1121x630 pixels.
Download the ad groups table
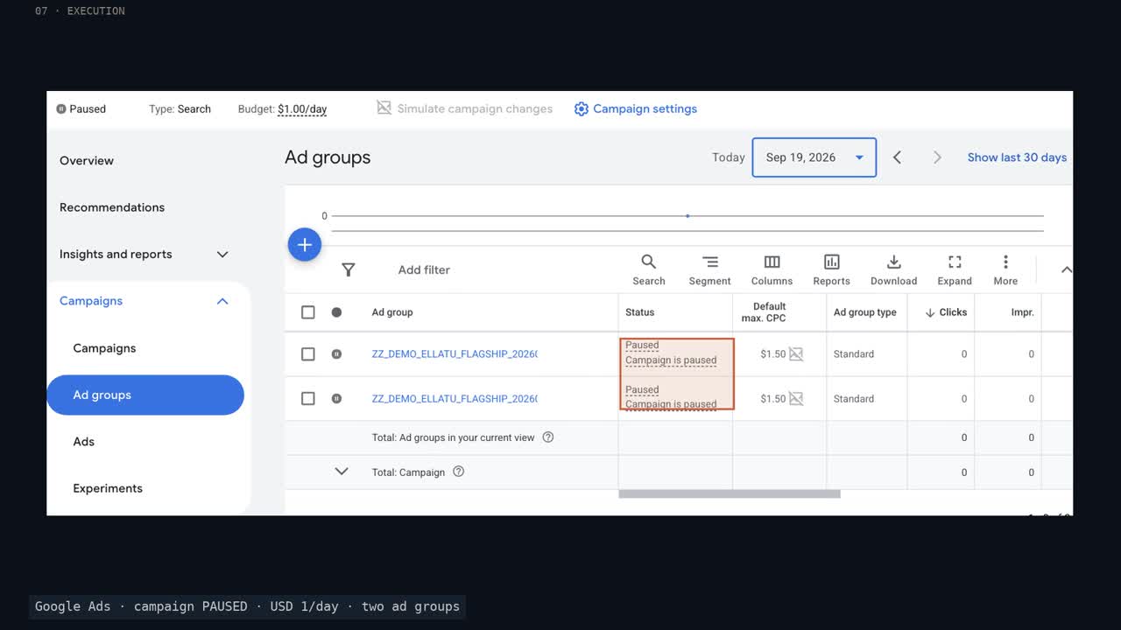[893, 269]
